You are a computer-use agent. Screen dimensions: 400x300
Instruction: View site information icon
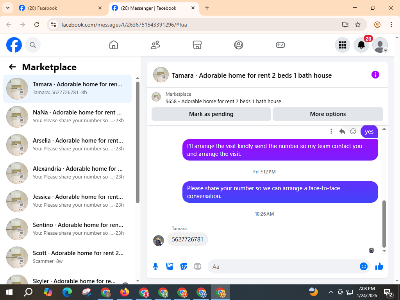click(53, 25)
